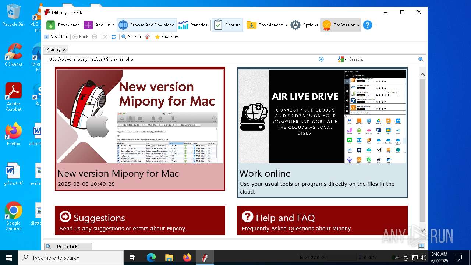Go to the Home page icon
This screenshot has width=471, height=265.
147,37
